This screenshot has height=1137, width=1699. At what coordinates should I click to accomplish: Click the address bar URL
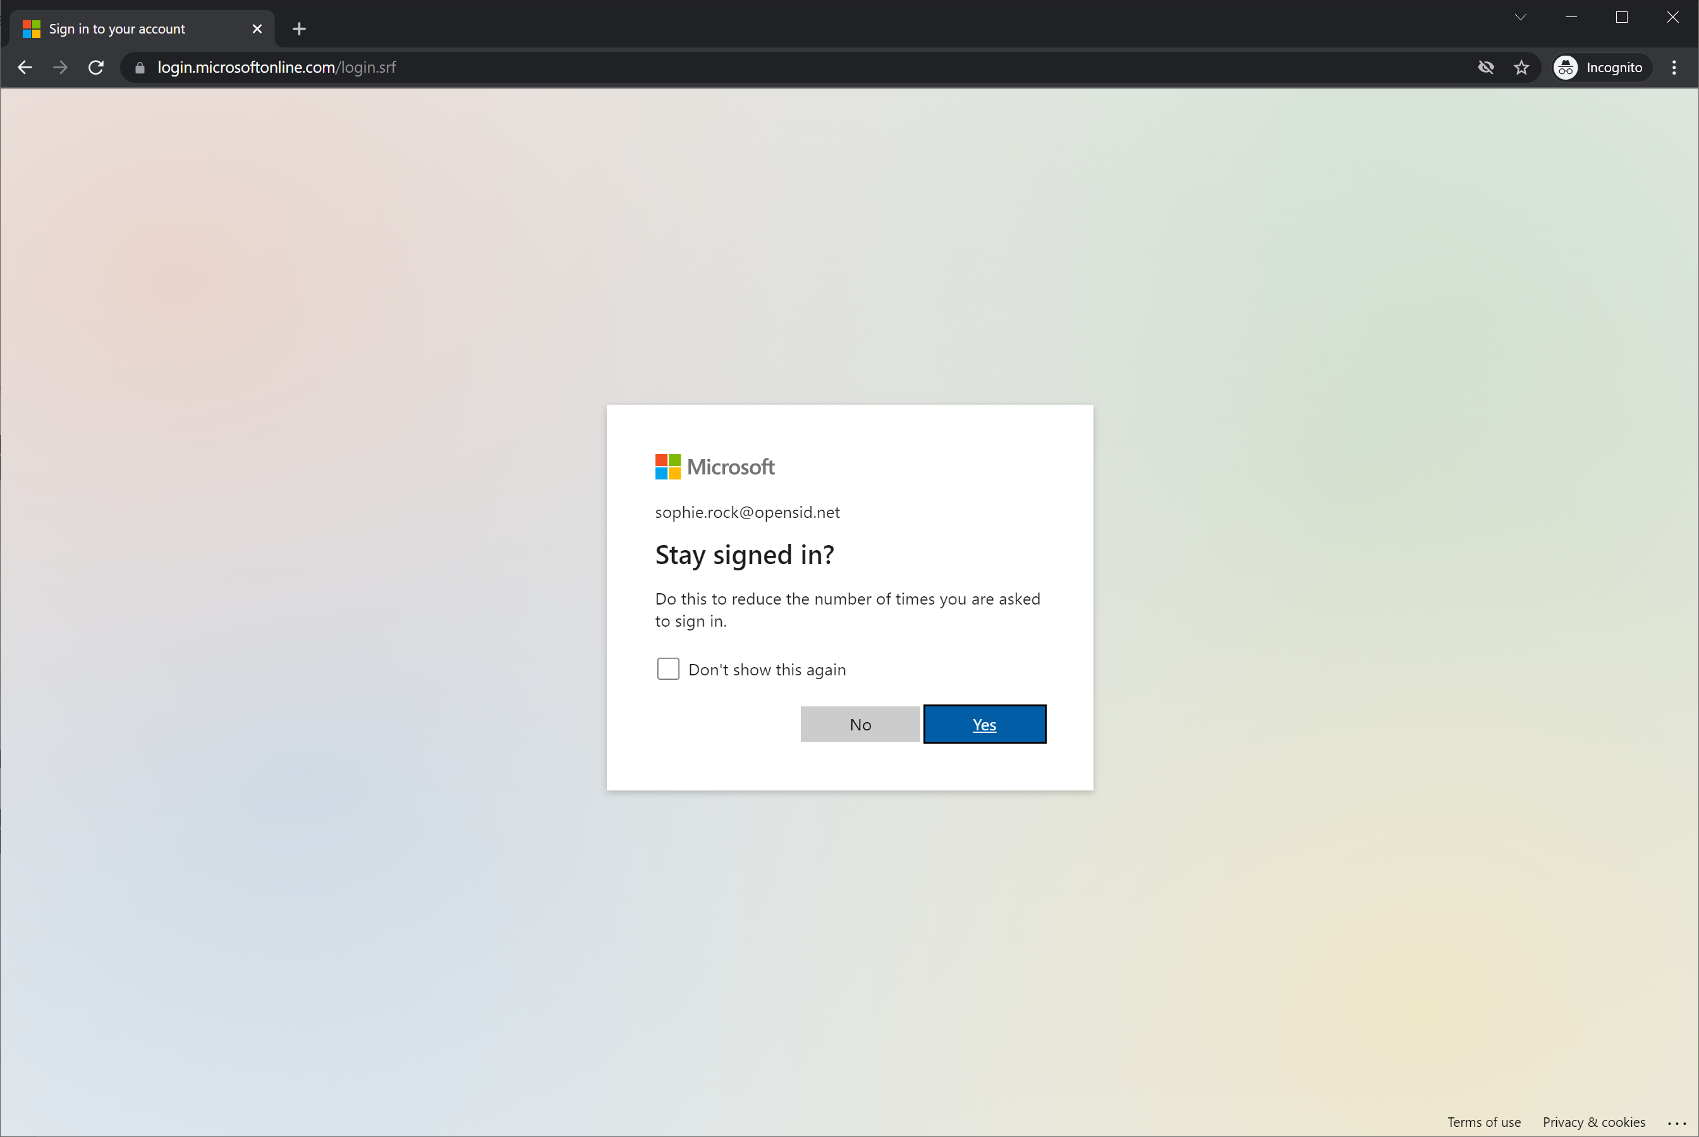276,68
